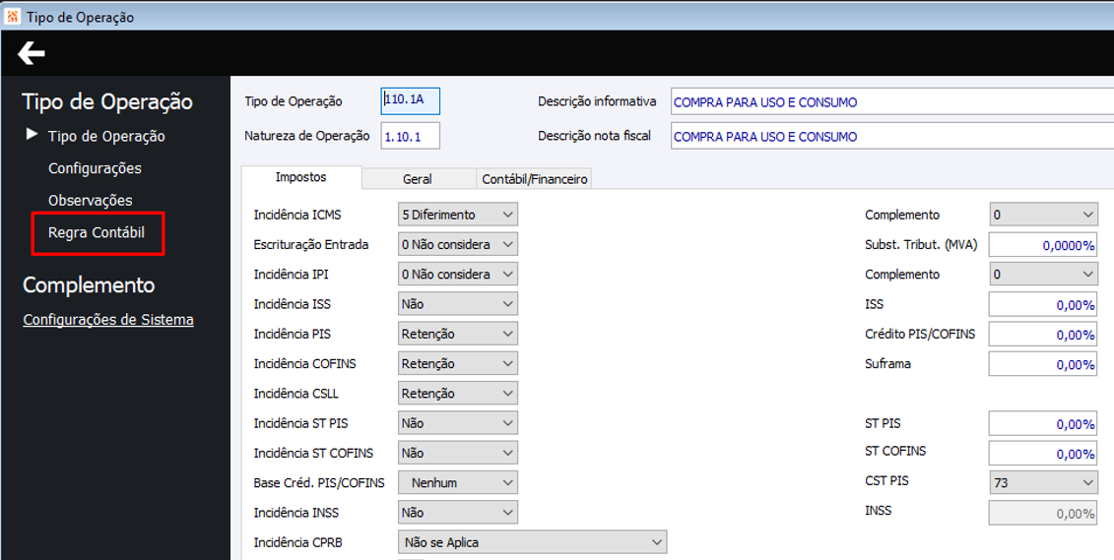Image resolution: width=1114 pixels, height=560 pixels.
Task: Click the white back arrow icon
Action: [32, 53]
